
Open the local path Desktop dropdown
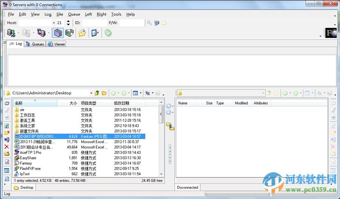[91, 93]
